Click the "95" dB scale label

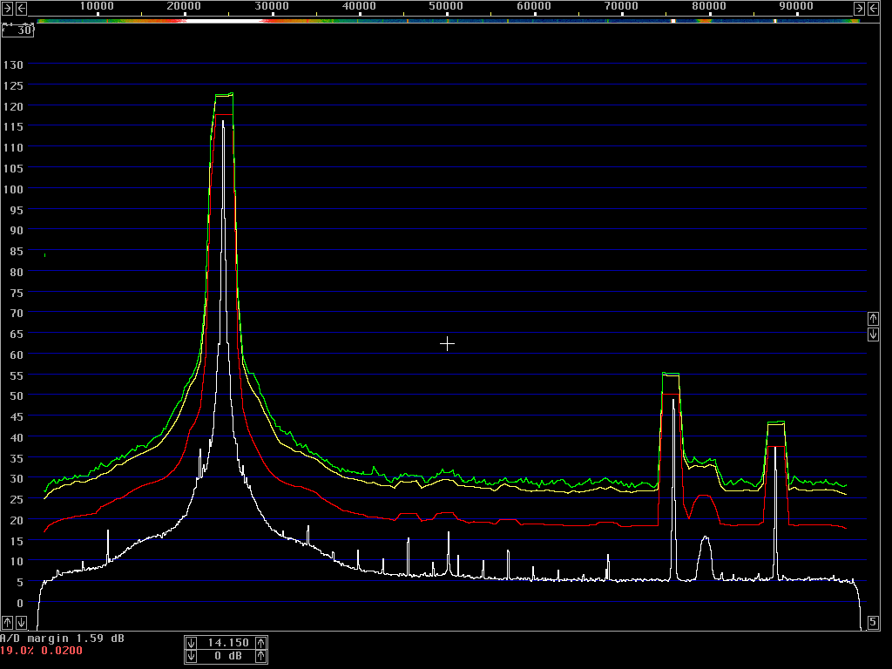17,210
